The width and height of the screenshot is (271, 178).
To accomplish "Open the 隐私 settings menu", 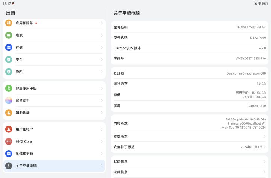I will coord(54,72).
